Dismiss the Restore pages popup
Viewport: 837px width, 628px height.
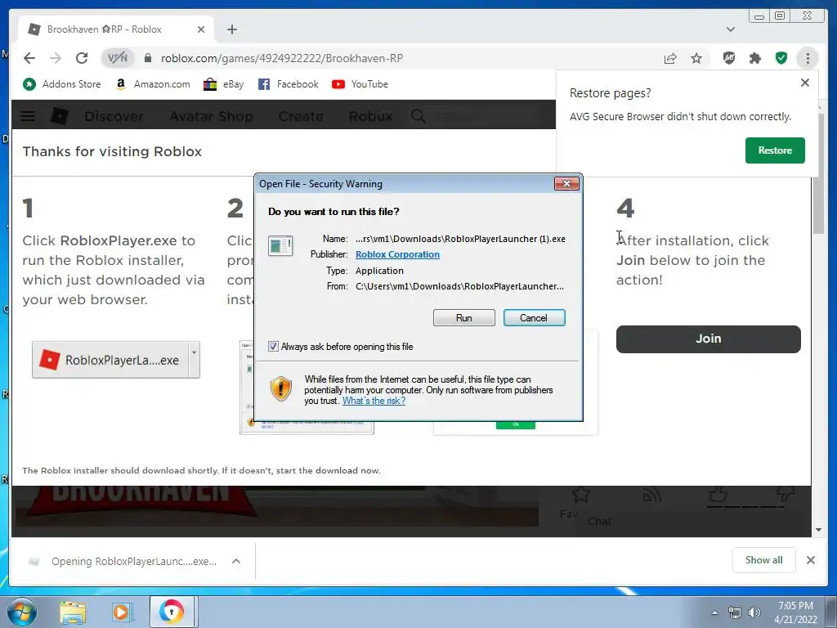point(805,83)
